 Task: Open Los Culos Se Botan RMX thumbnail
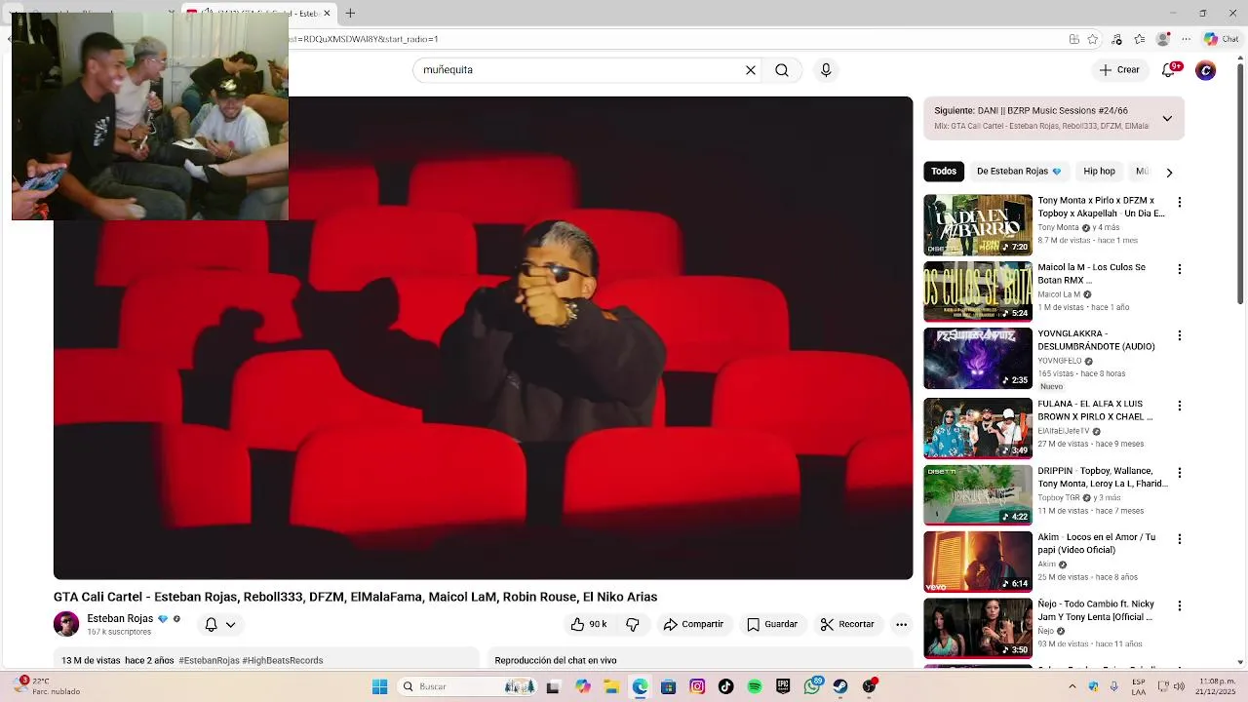pos(978,292)
